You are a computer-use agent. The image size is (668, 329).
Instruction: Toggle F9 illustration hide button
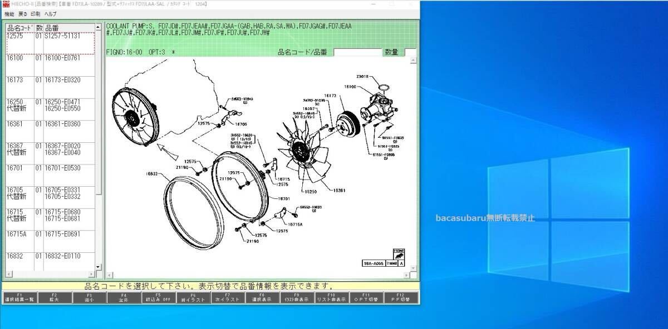(x=297, y=297)
